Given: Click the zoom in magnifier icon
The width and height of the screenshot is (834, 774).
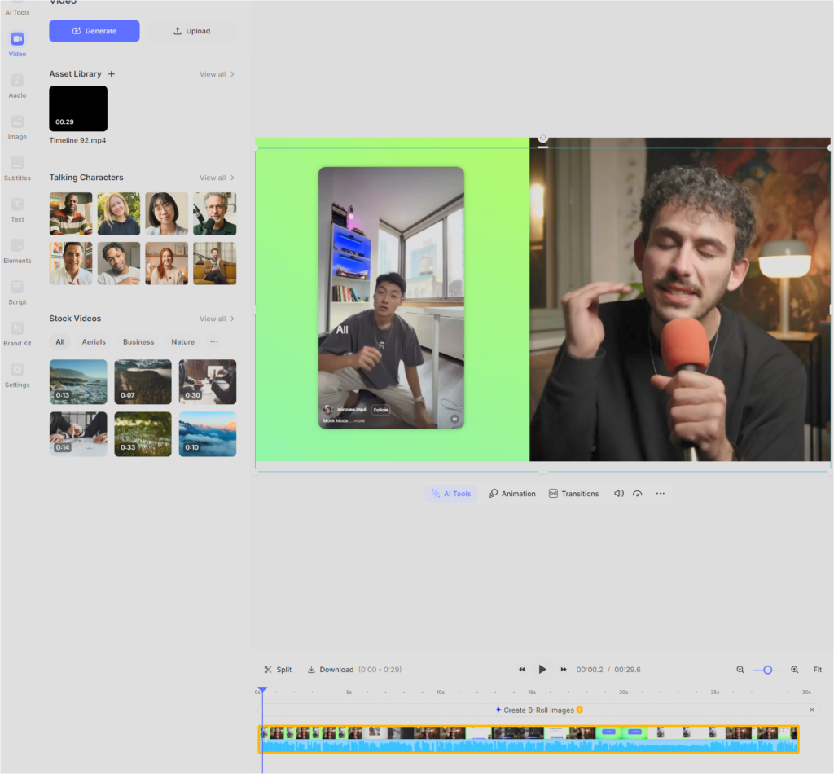Looking at the screenshot, I should (795, 670).
